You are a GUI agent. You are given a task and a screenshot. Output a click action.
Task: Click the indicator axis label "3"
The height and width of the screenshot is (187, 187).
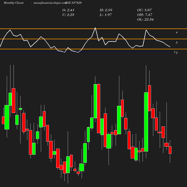[177, 43]
